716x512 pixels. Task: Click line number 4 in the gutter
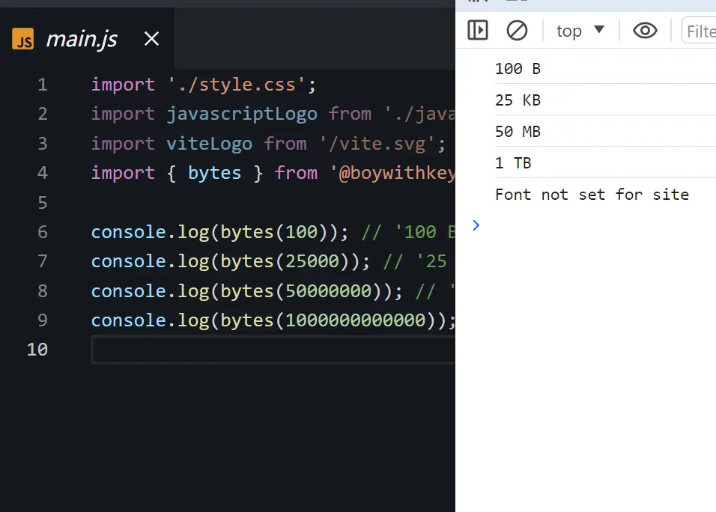(x=43, y=173)
